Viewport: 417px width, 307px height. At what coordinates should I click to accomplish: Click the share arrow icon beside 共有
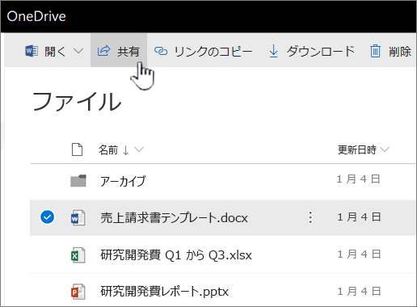(103, 51)
